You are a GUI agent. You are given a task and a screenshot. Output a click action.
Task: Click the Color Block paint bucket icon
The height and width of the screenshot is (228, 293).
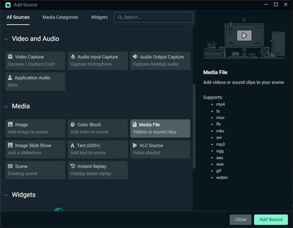pyautogui.click(x=73, y=124)
